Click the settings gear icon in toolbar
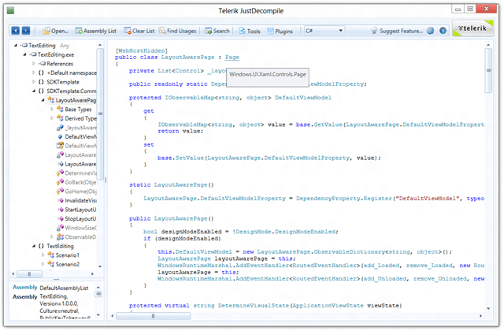 pyautogui.click(x=430, y=31)
